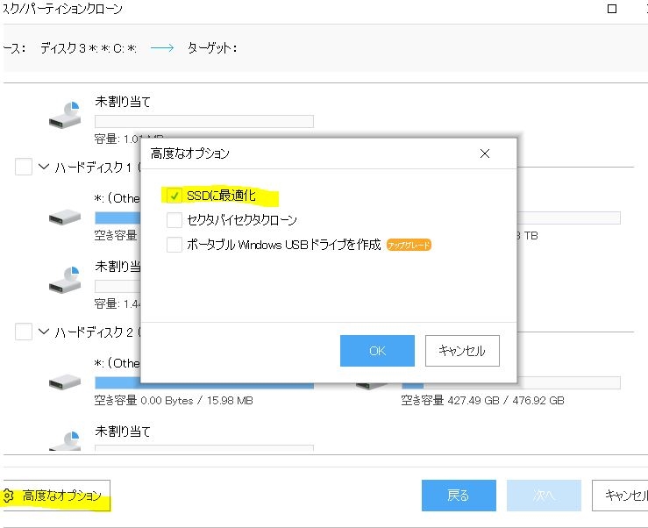Click the source text ディスク 3
This screenshot has width=648, height=528.
click(63, 48)
